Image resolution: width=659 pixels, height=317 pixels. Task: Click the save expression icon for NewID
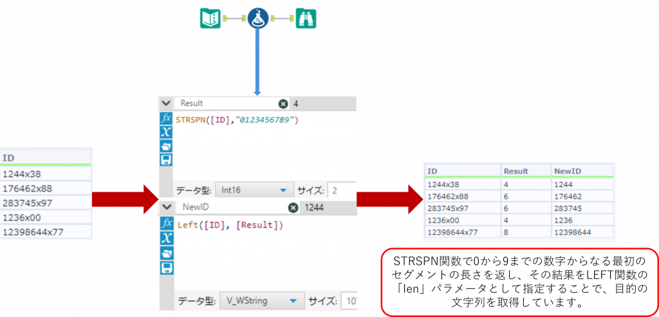pyautogui.click(x=165, y=266)
